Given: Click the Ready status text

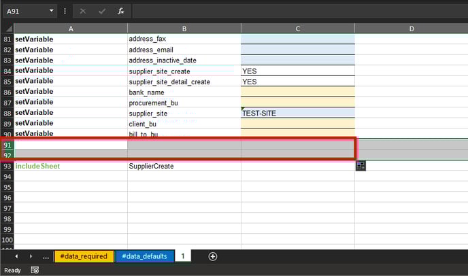Looking at the screenshot, I should tap(12, 271).
